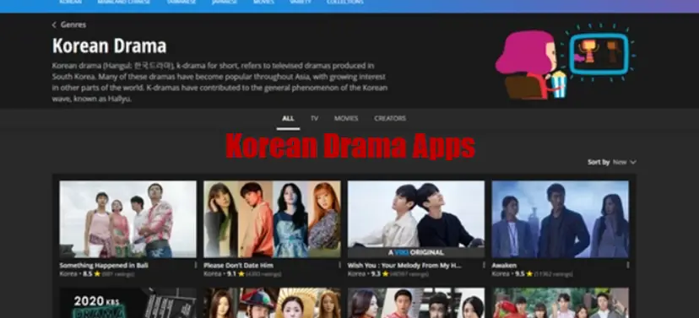Screen dimensions: 699x318
Task: Open options menu beside Something Happened in Bali
Action: (195, 265)
